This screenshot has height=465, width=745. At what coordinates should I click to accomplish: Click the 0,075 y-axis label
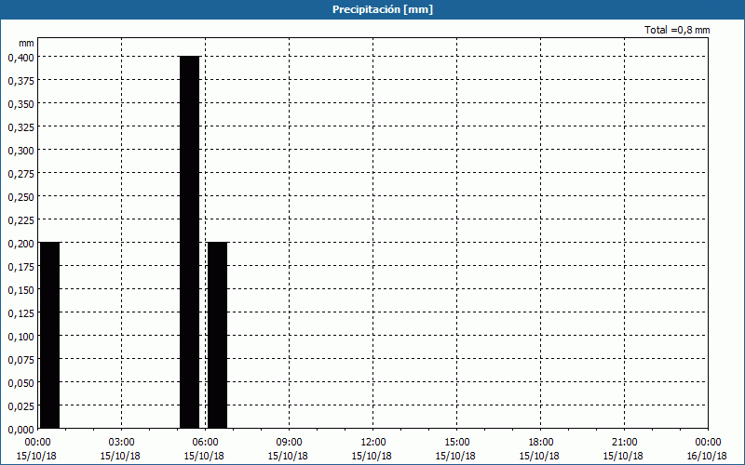point(21,360)
